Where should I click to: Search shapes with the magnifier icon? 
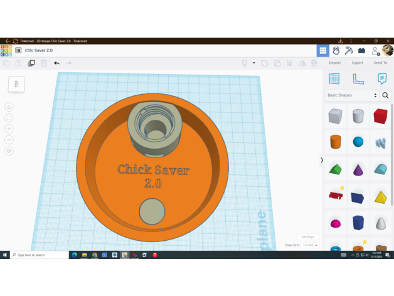point(385,95)
